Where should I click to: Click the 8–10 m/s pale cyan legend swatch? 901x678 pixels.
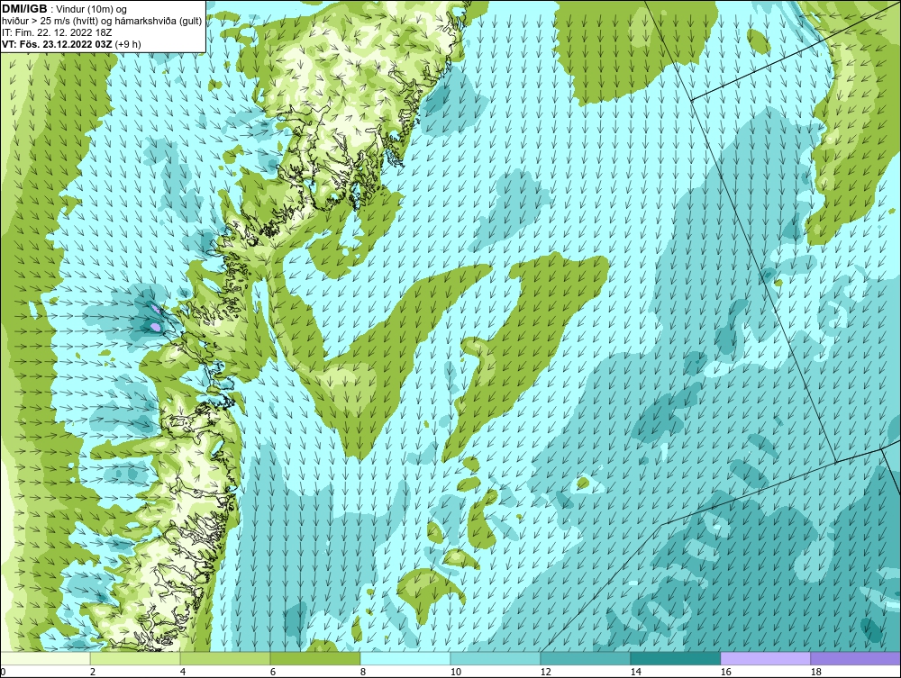pos(405,658)
